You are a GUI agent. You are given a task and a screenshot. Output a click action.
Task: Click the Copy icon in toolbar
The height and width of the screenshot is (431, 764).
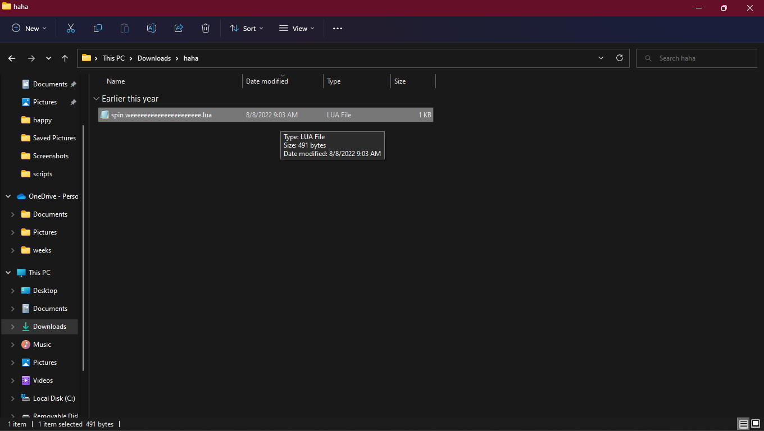(98, 28)
